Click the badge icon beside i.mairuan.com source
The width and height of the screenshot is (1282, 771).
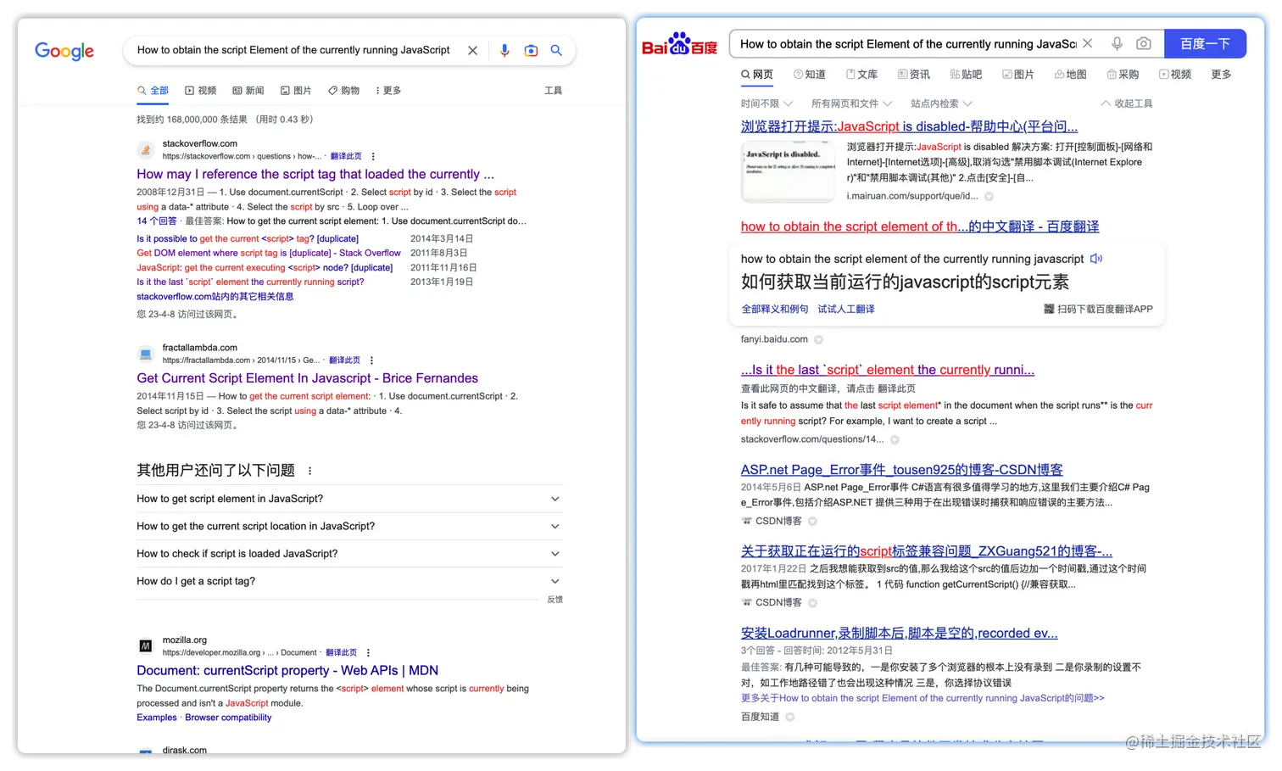(x=989, y=197)
